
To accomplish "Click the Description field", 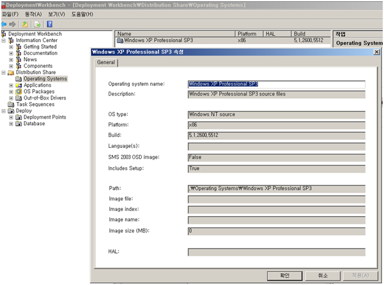I will click(277, 94).
